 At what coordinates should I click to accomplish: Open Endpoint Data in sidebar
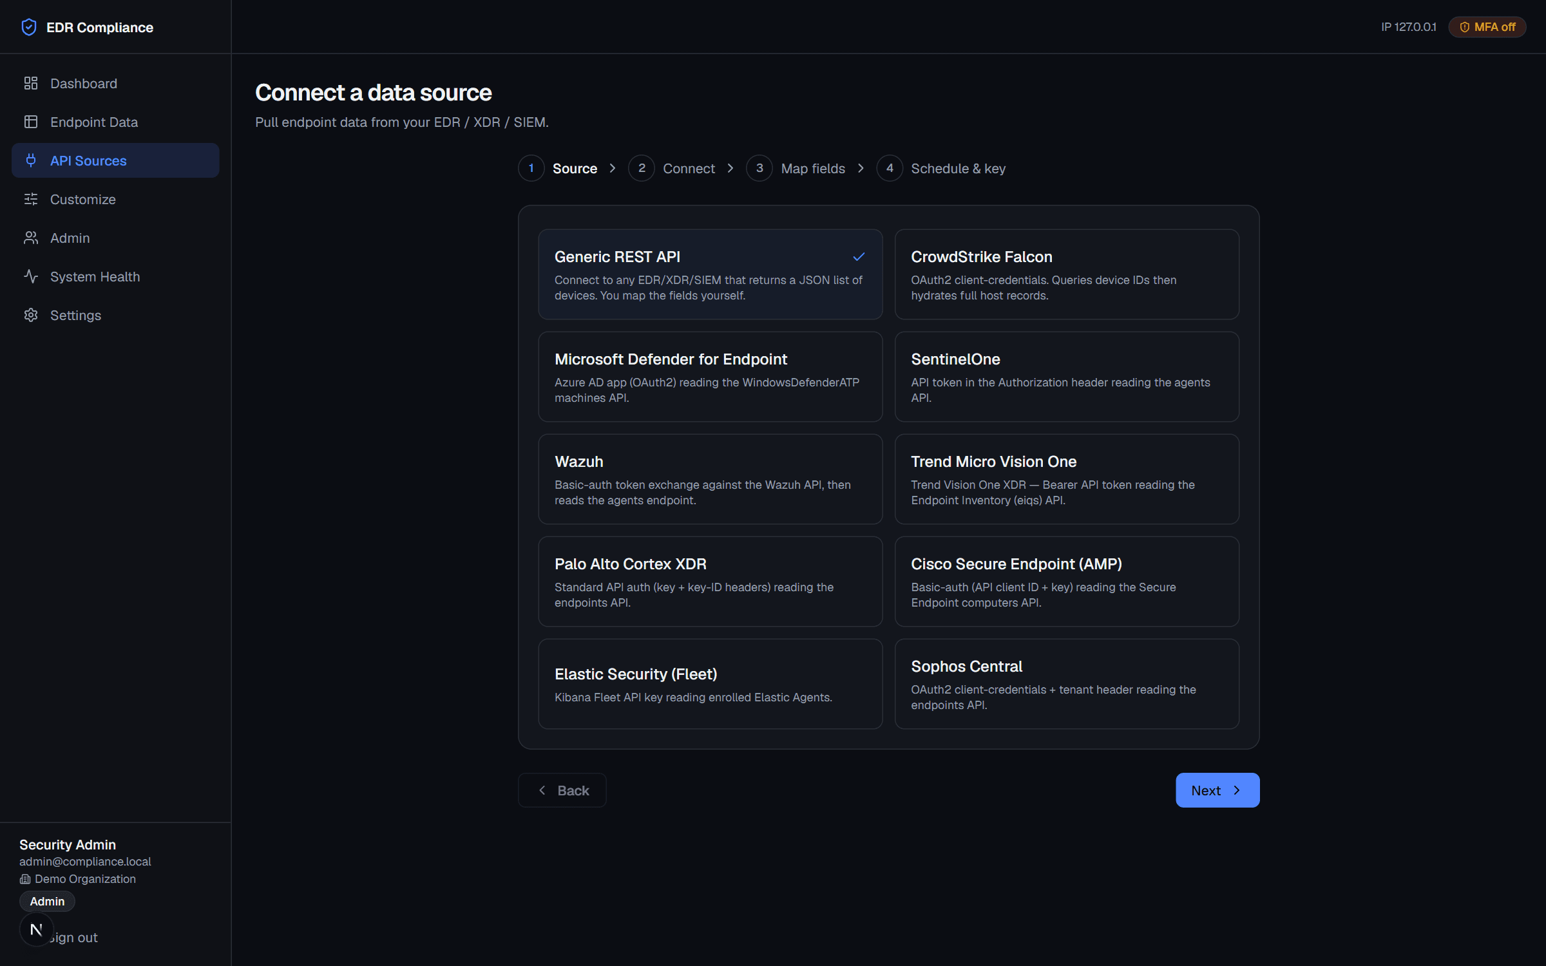click(115, 122)
